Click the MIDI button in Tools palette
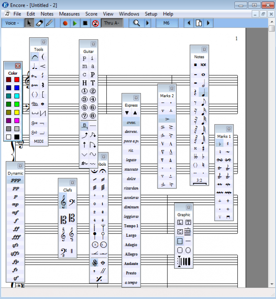This screenshot has width=276, height=299. [39, 141]
